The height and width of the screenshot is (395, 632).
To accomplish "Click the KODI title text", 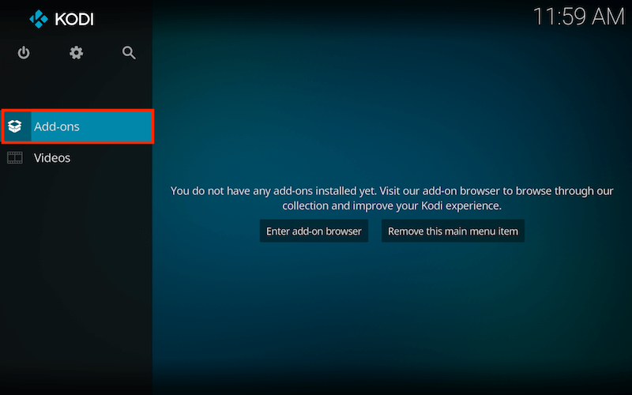I will (74, 19).
